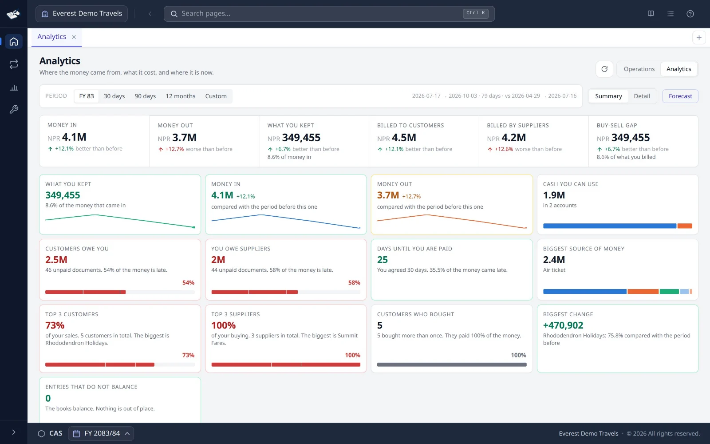Open the help question mark icon
Screen dimensions: 710x444
690,14
